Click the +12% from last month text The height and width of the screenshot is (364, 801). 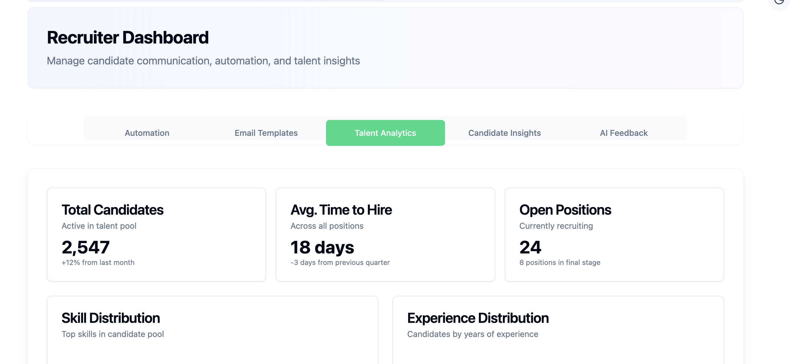[x=98, y=263]
